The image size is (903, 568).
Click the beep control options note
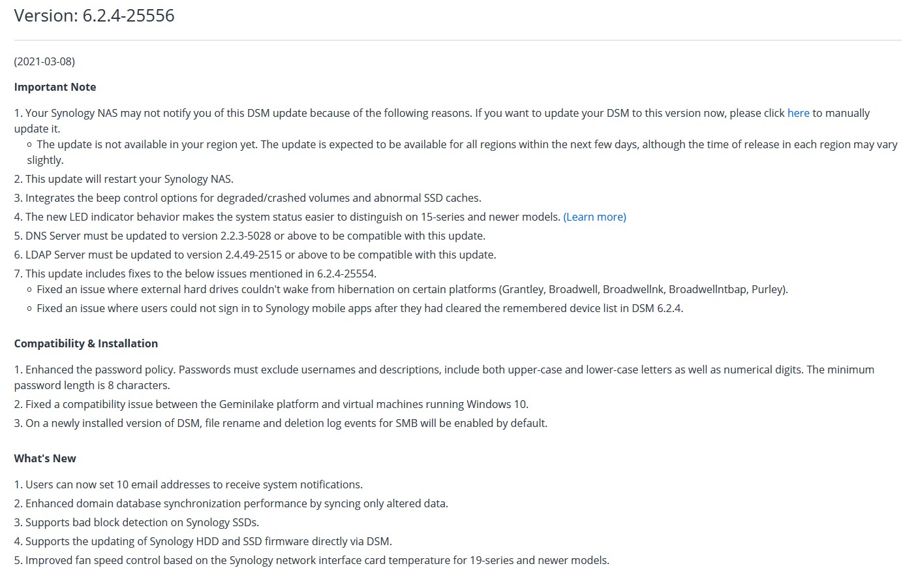(x=253, y=198)
